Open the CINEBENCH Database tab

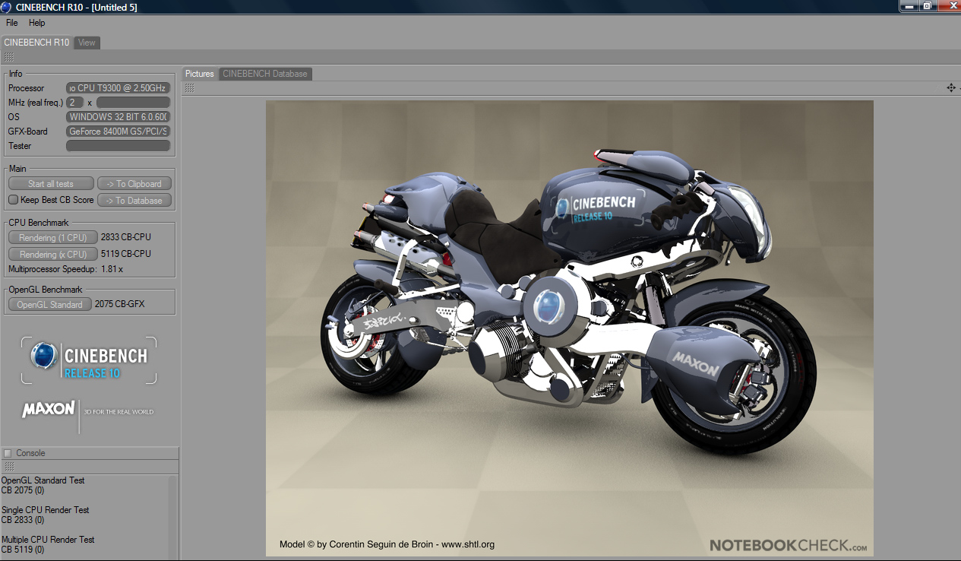pos(265,74)
